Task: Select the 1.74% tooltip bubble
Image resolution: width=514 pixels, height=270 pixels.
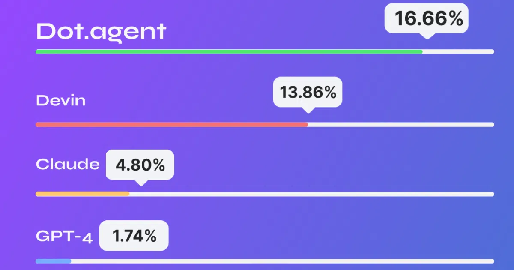Action: click(134, 236)
